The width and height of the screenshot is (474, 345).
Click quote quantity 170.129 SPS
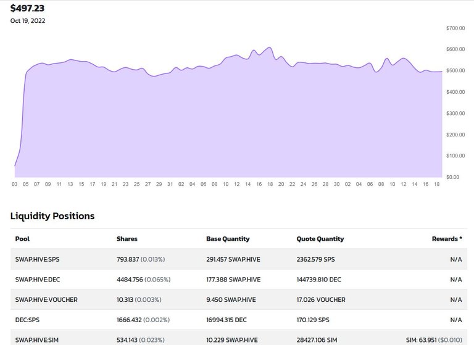313,320
